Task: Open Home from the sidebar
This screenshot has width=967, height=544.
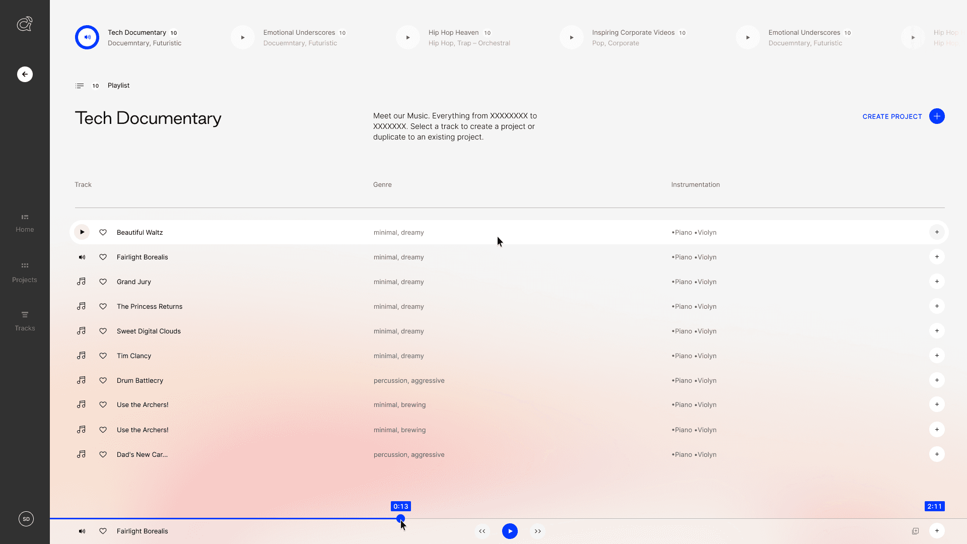Action: click(25, 223)
